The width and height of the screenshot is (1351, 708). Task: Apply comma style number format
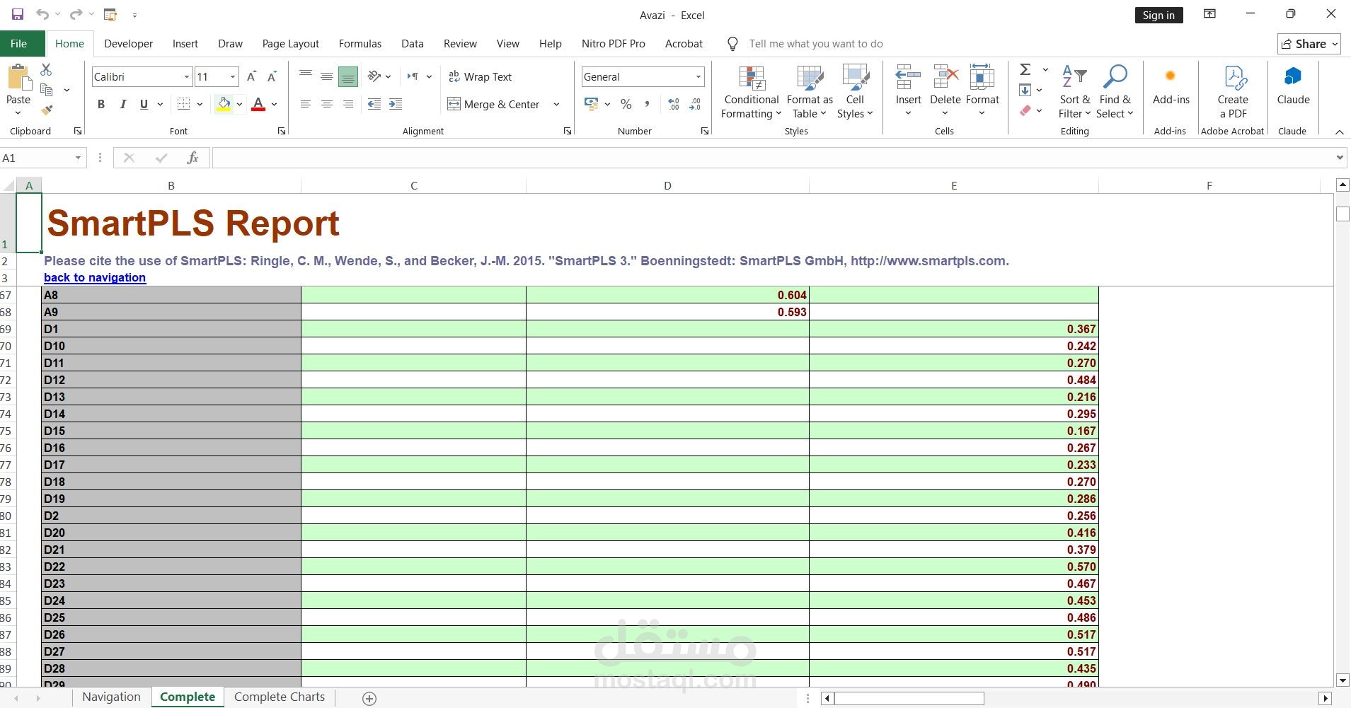click(x=647, y=104)
